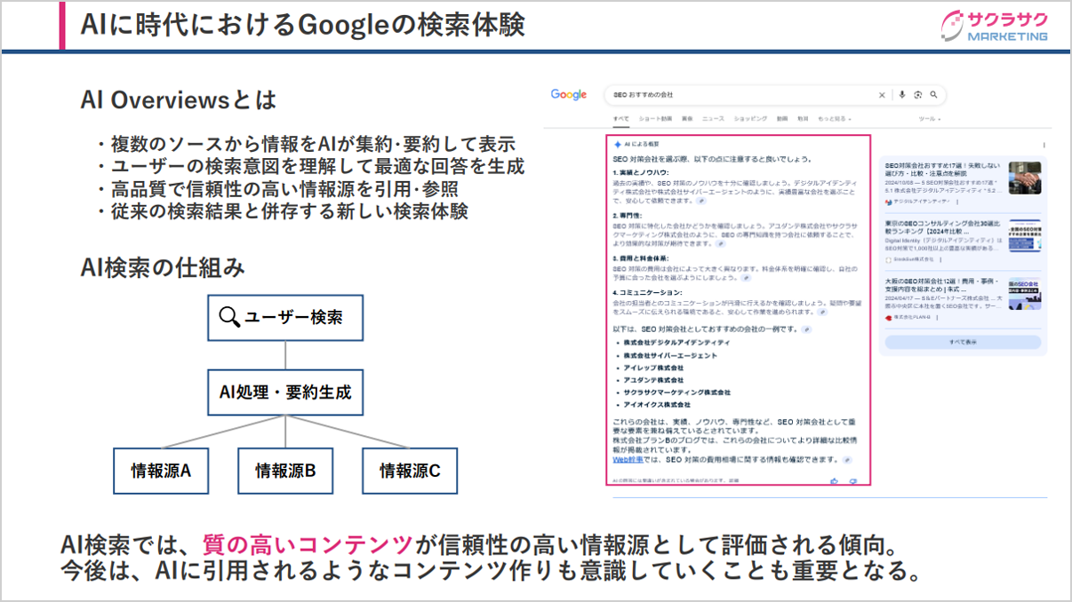Open source link chip after the Web幹事 sentence
The image size is (1072, 602).
tap(848, 460)
